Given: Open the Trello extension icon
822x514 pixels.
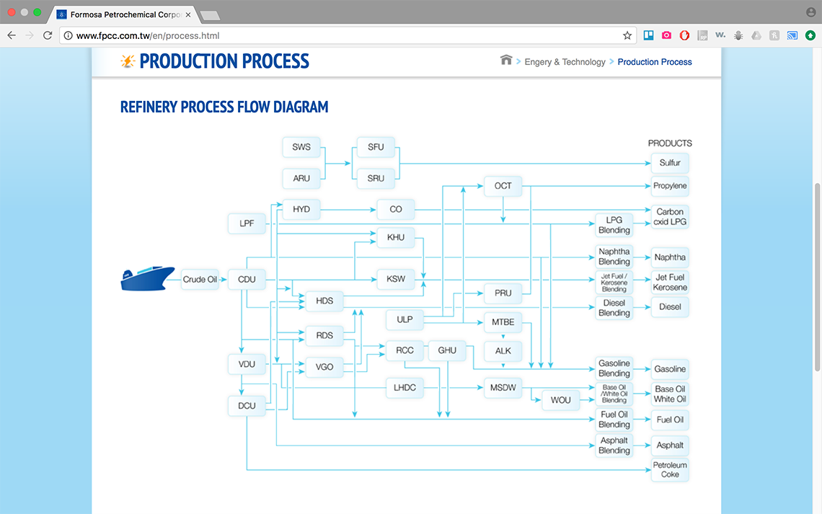Looking at the screenshot, I should click(x=648, y=35).
